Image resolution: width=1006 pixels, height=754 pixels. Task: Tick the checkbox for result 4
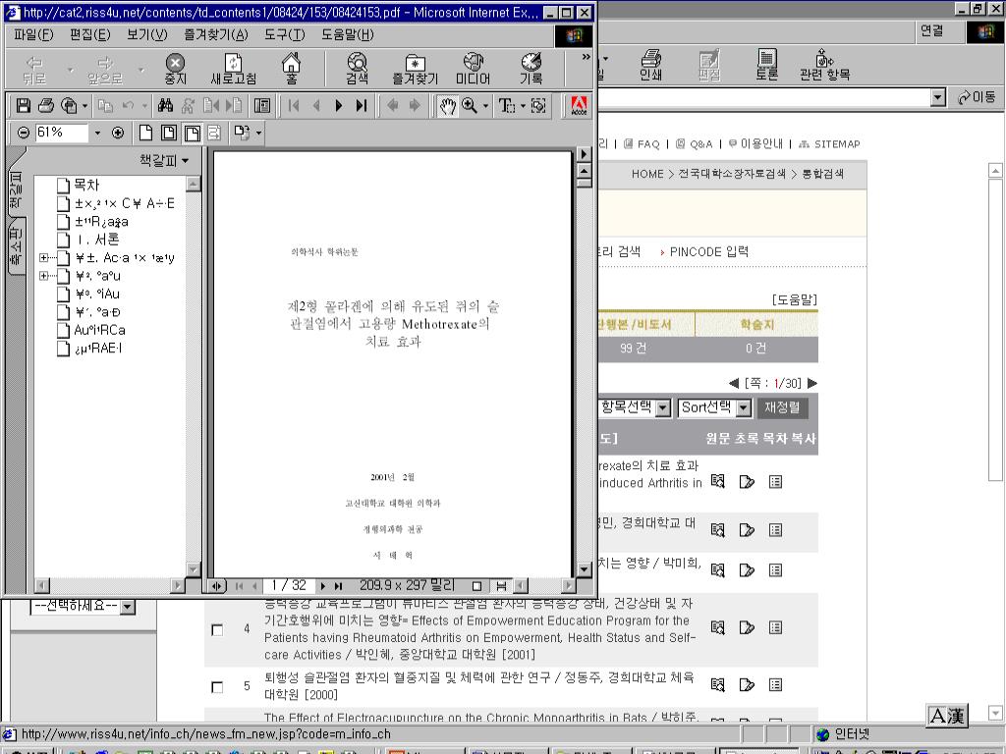(217, 629)
